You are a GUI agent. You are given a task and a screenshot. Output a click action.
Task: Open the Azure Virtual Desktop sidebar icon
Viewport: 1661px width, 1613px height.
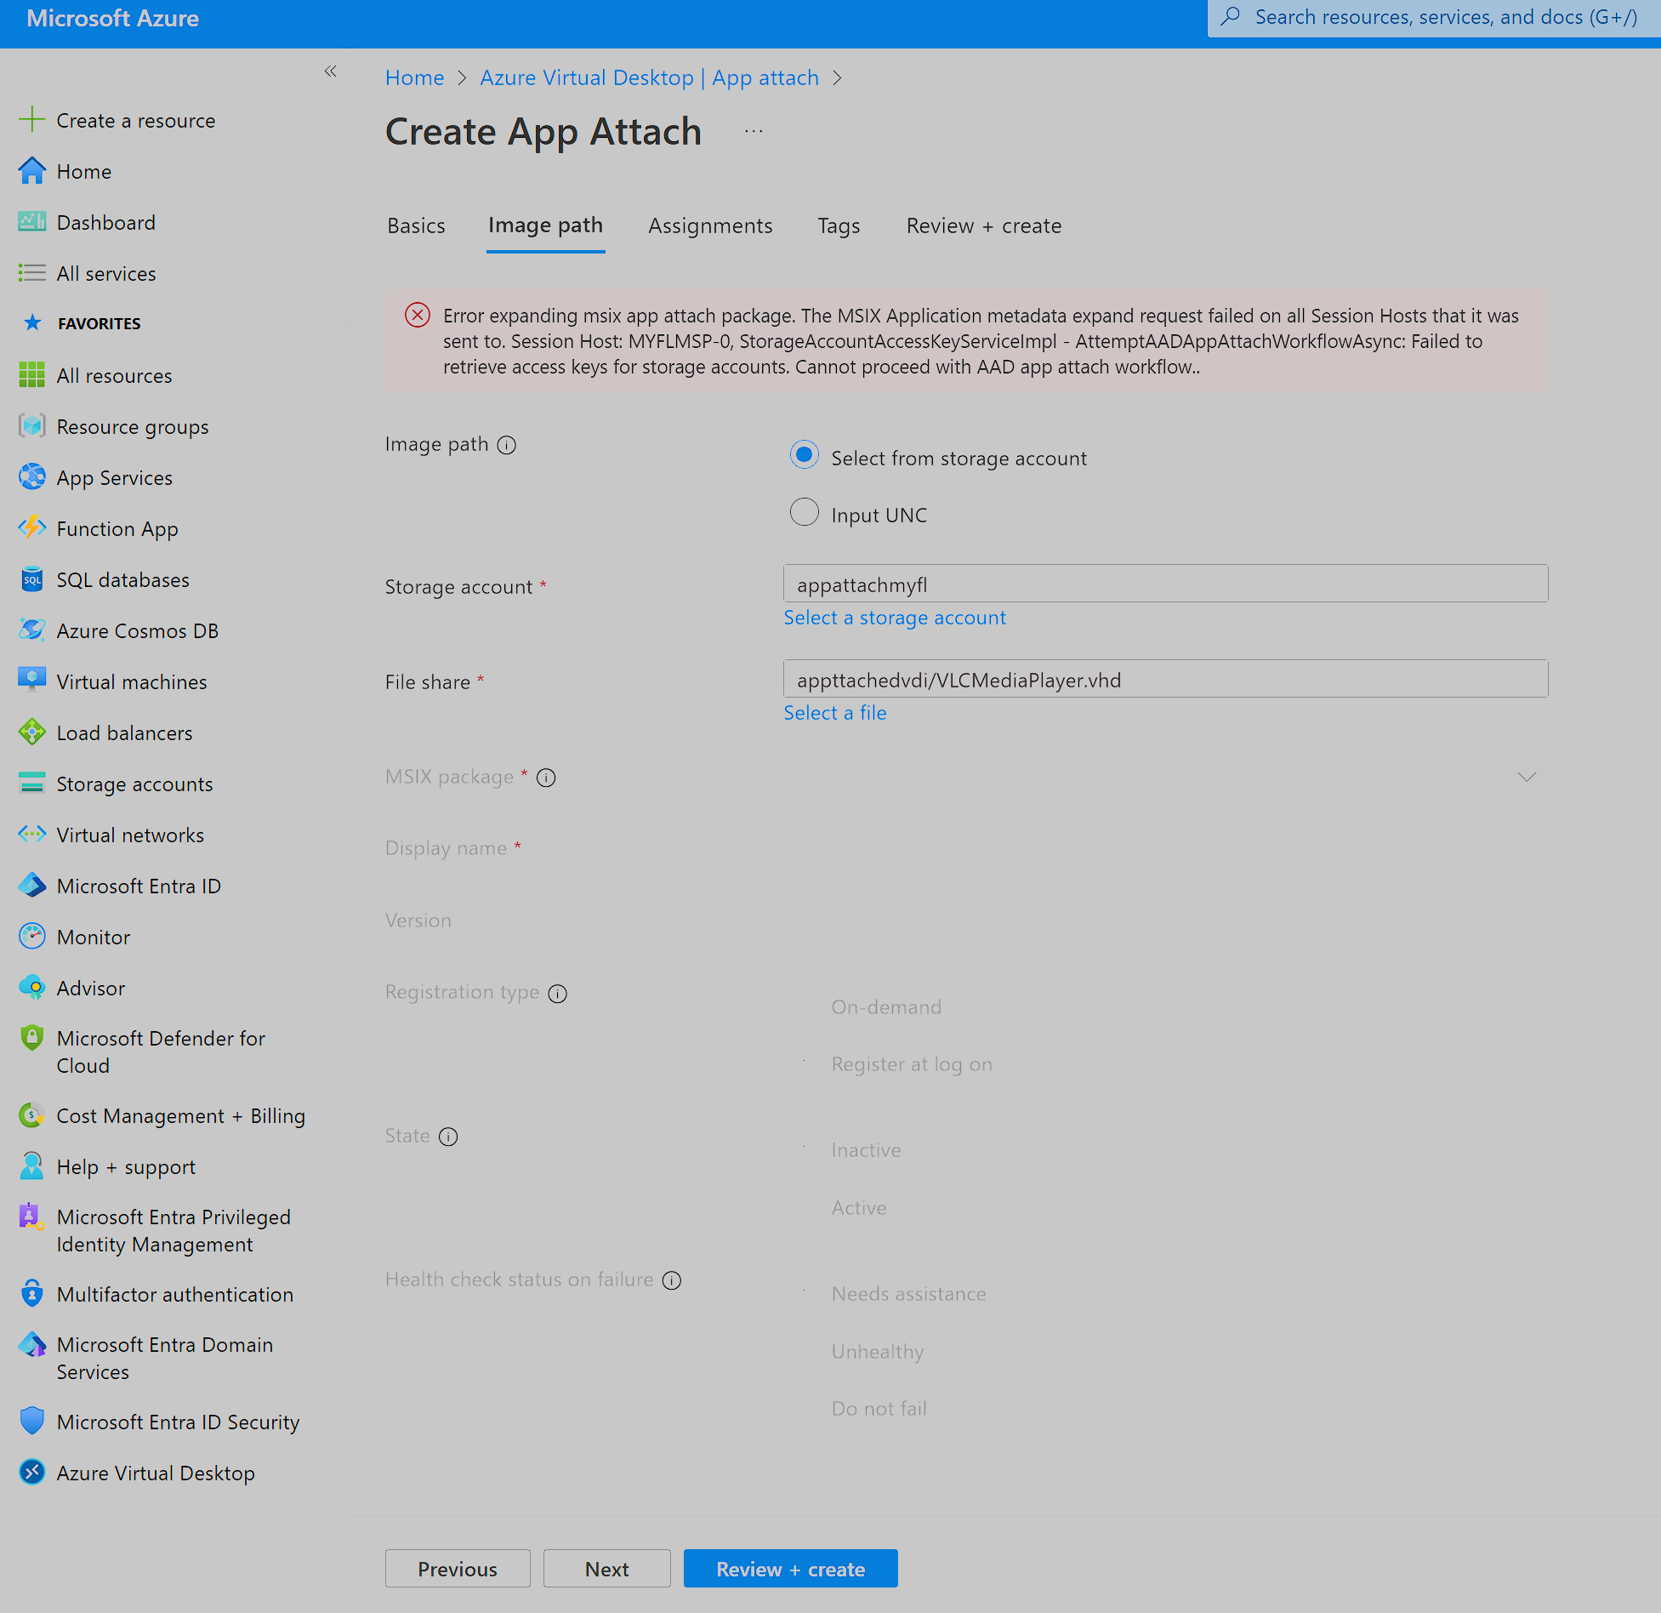click(31, 1472)
